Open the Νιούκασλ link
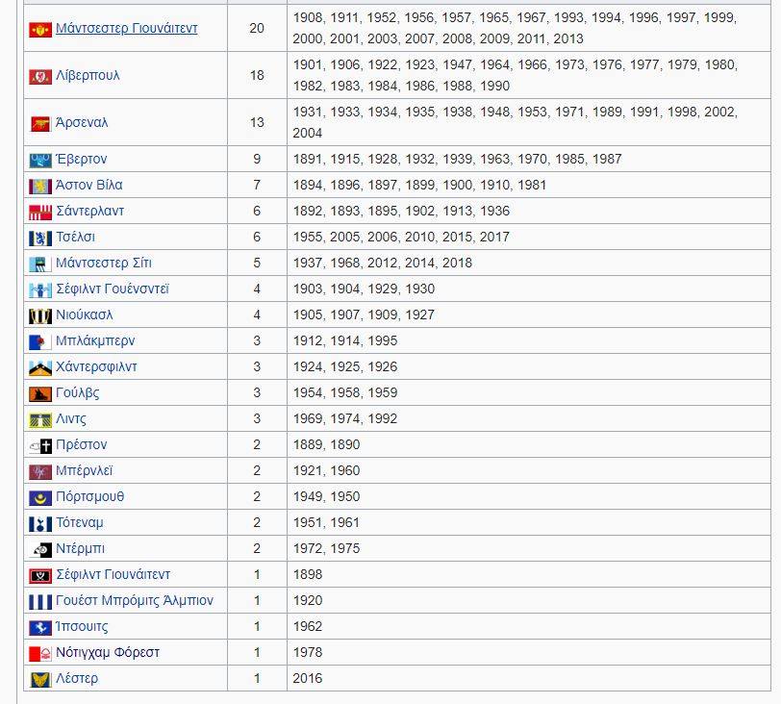This screenshot has height=704, width=781. [85, 314]
